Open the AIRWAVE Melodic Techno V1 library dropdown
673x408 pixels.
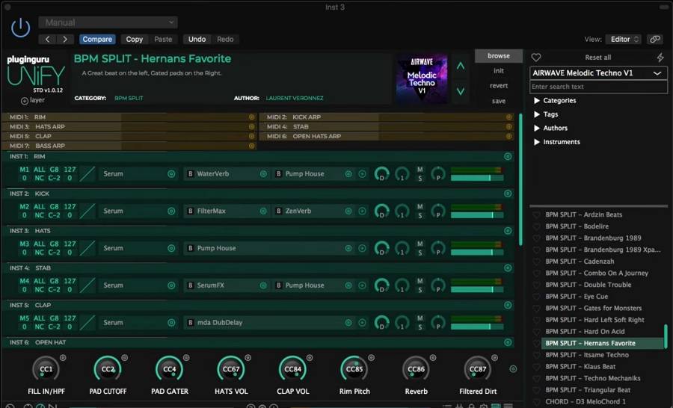coord(598,73)
